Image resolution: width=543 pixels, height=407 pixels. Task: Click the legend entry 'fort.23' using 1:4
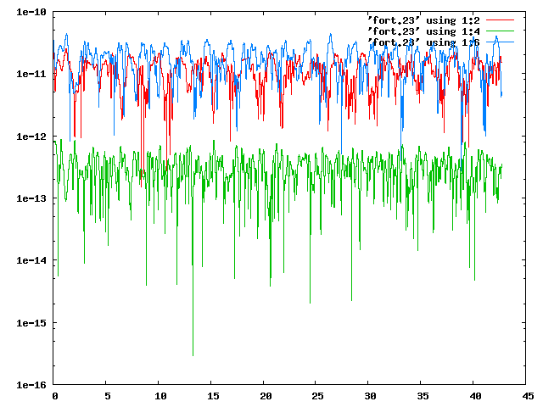(x=423, y=31)
